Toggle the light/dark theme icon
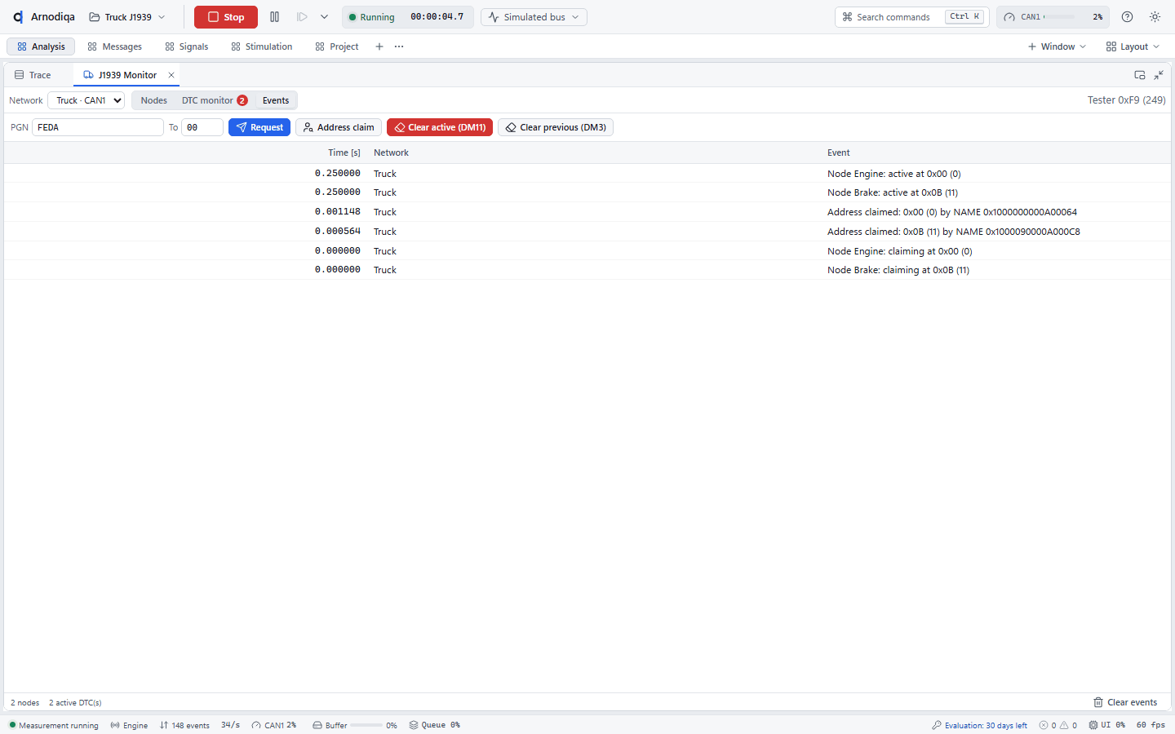Screen dimensions: 1175x734 pos(1155,17)
